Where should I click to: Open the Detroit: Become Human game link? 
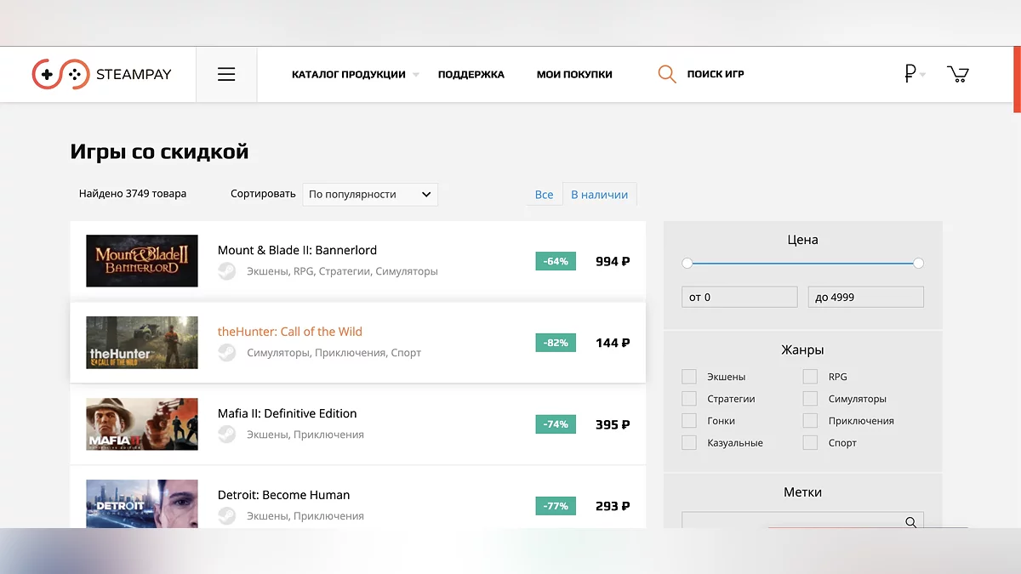pos(283,495)
